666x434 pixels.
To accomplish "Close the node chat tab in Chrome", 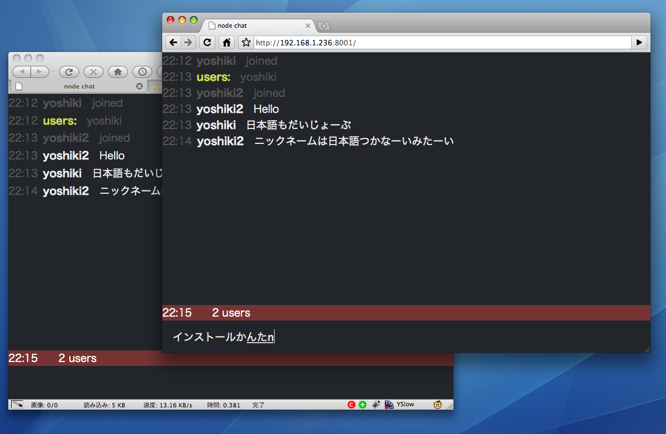I will coord(308,25).
